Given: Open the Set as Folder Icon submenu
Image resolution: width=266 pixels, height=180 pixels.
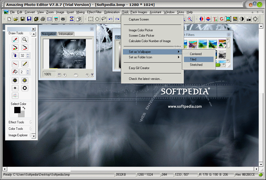Looking at the screenshot, I should 152,57.
